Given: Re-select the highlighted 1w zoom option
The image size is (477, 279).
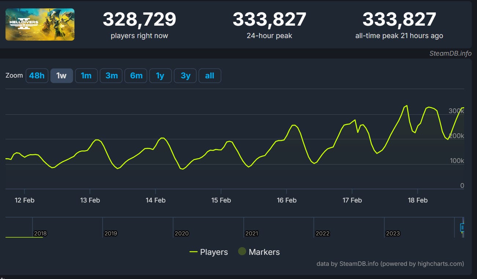Looking at the screenshot, I should tap(61, 75).
